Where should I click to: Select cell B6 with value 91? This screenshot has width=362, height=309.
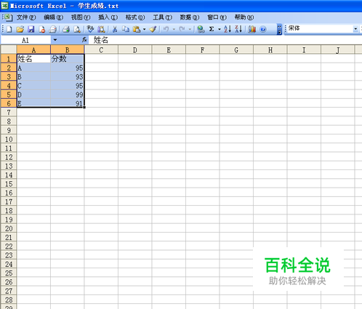coord(68,103)
